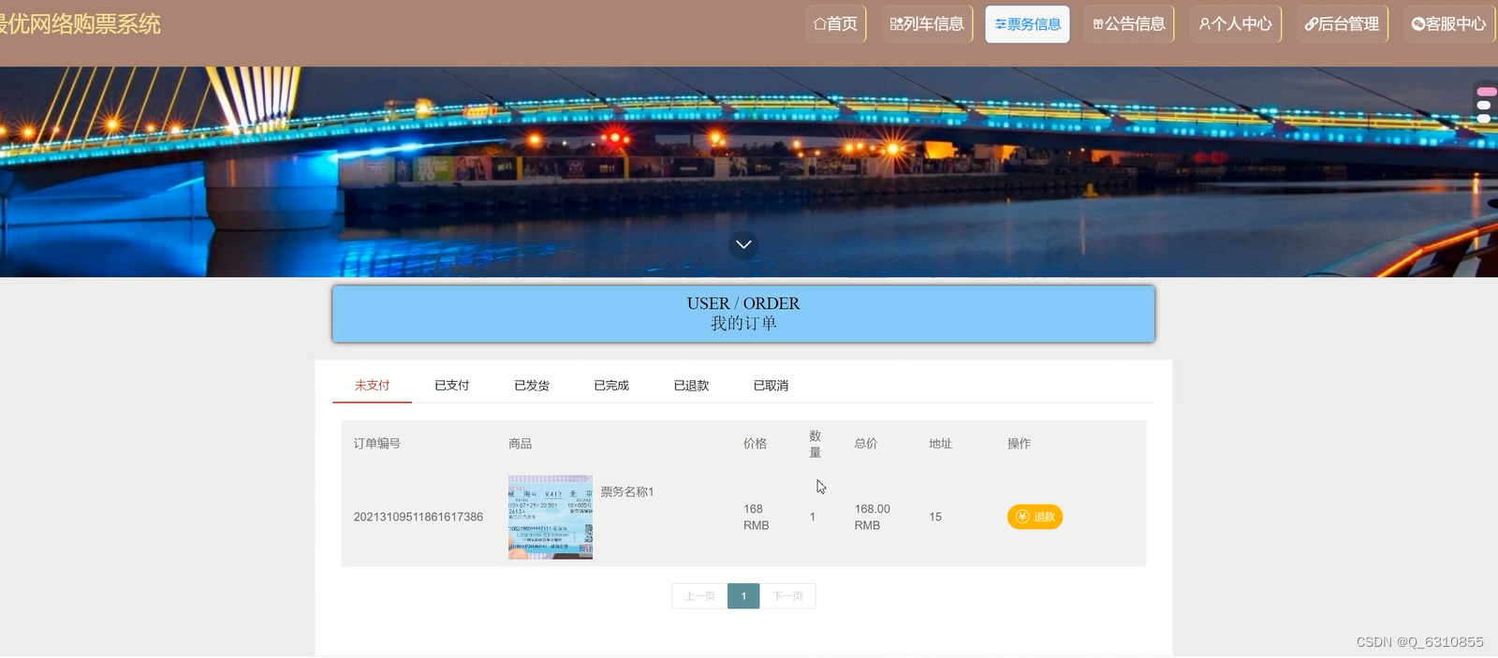Select the pink carousel indicator dot
Image resolution: width=1498 pixels, height=658 pixels.
click(x=1486, y=92)
